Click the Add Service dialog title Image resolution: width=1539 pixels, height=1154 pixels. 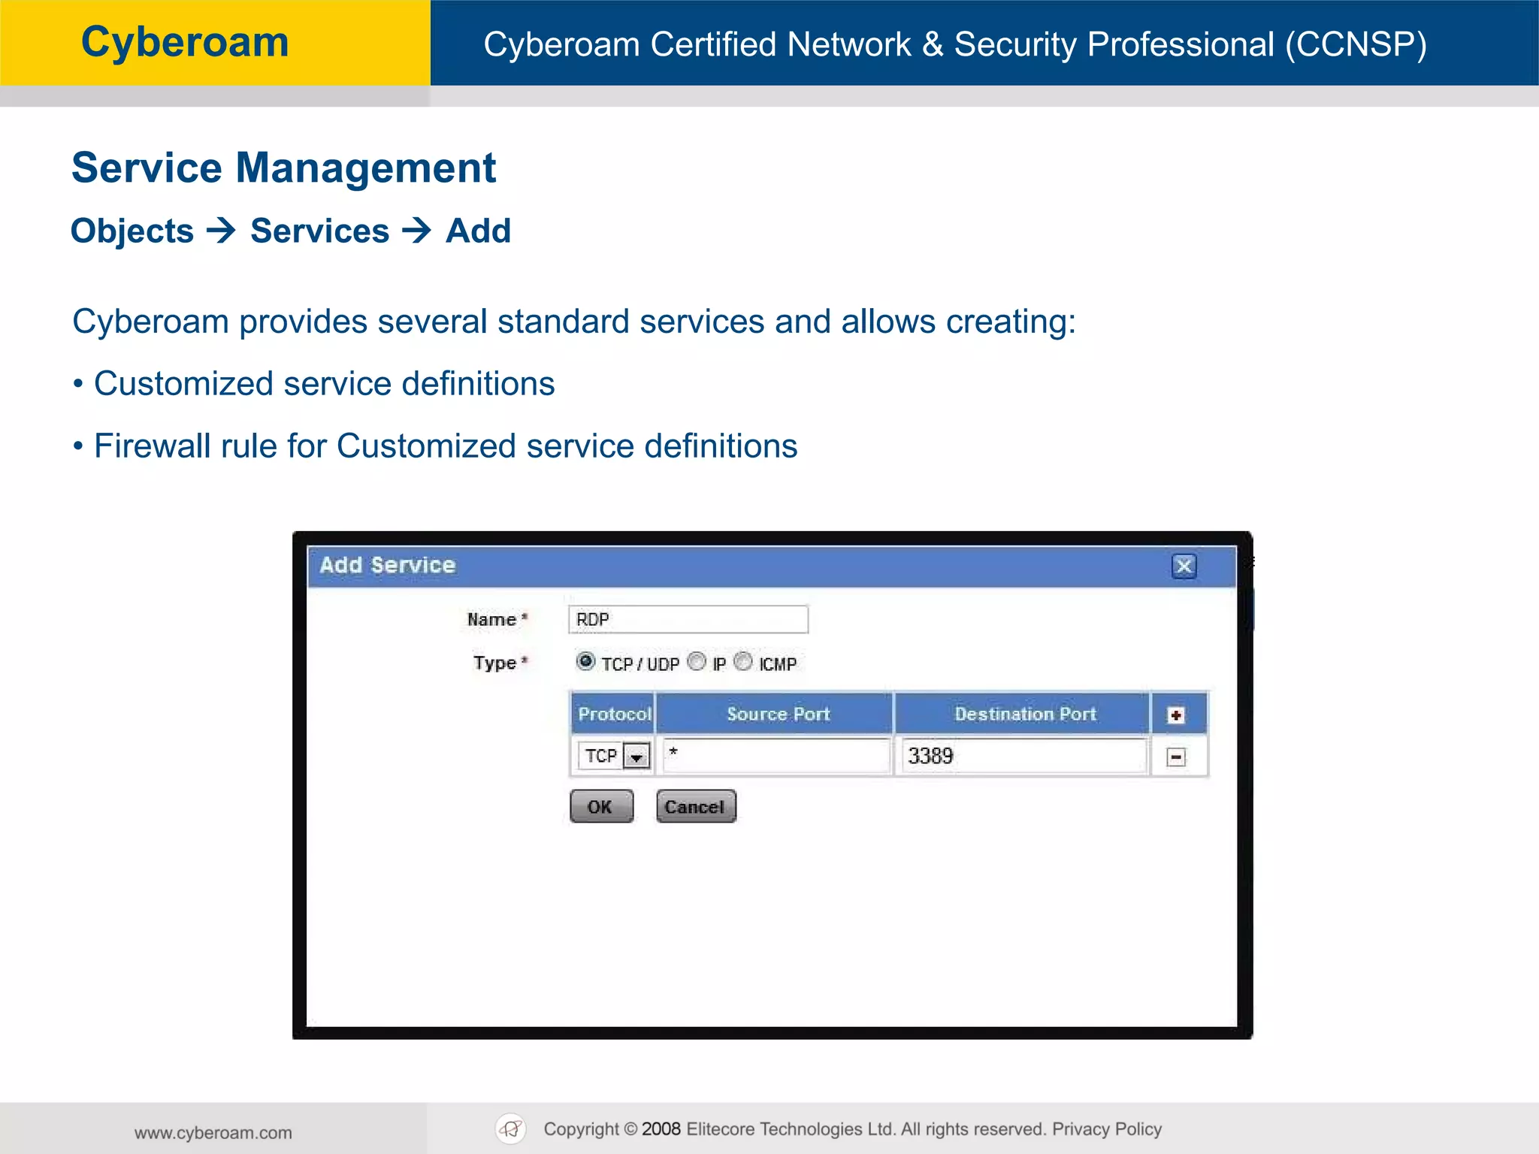[x=388, y=566]
